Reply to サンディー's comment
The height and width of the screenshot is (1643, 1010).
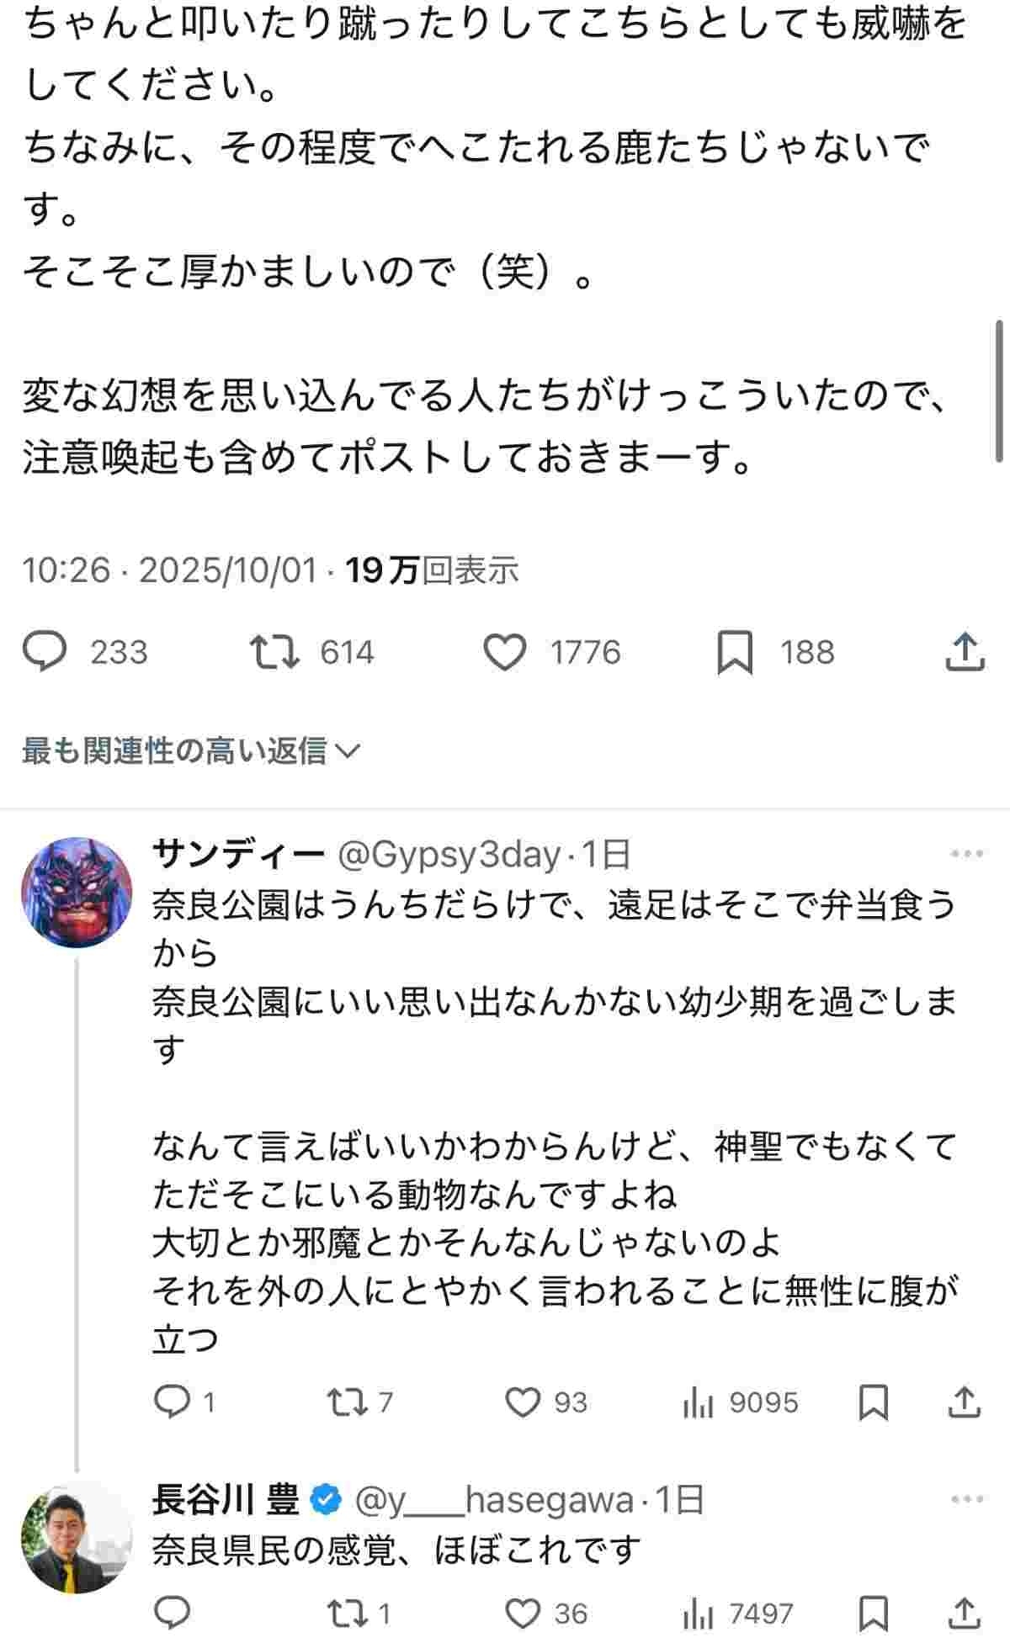pyautogui.click(x=173, y=1402)
